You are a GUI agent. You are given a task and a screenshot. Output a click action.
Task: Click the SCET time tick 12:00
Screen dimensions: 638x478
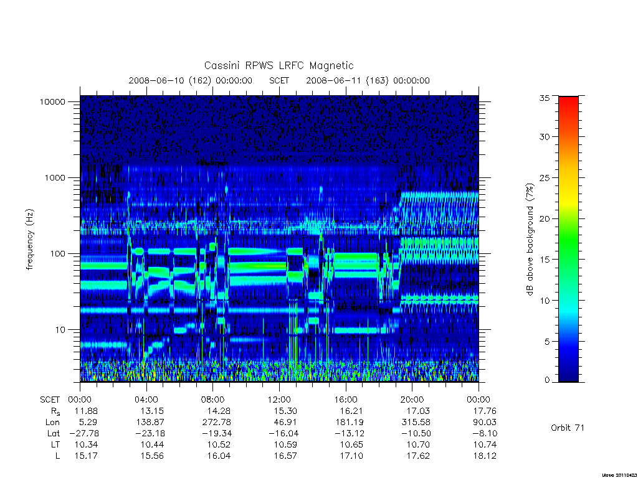point(279,400)
